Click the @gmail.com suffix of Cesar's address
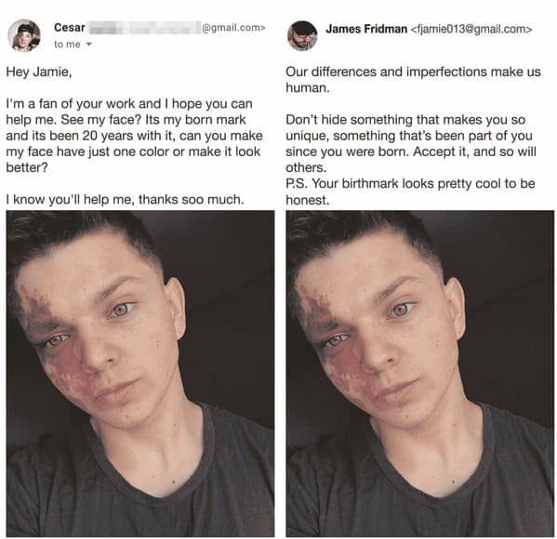The height and width of the screenshot is (539, 557). tap(233, 27)
